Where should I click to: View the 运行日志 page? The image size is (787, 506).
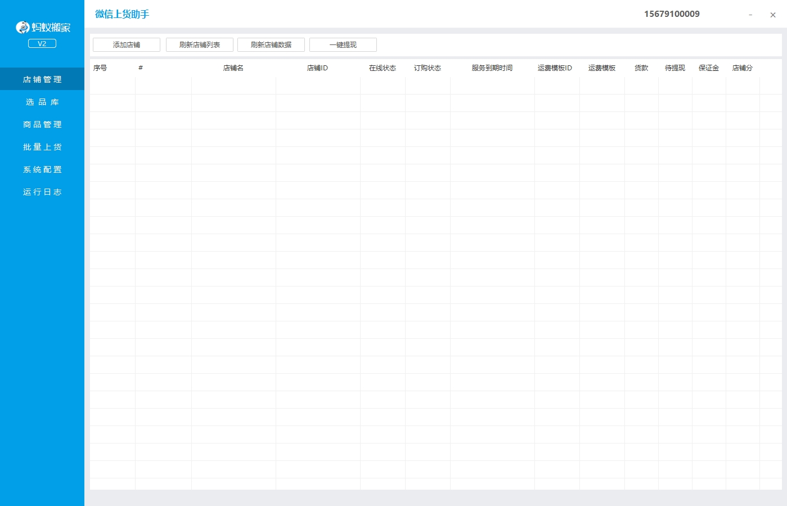[x=42, y=192]
